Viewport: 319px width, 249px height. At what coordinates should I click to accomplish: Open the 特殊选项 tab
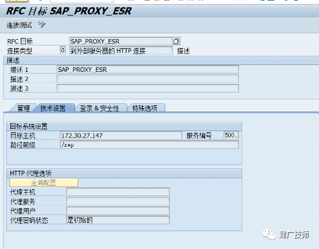click(145, 108)
